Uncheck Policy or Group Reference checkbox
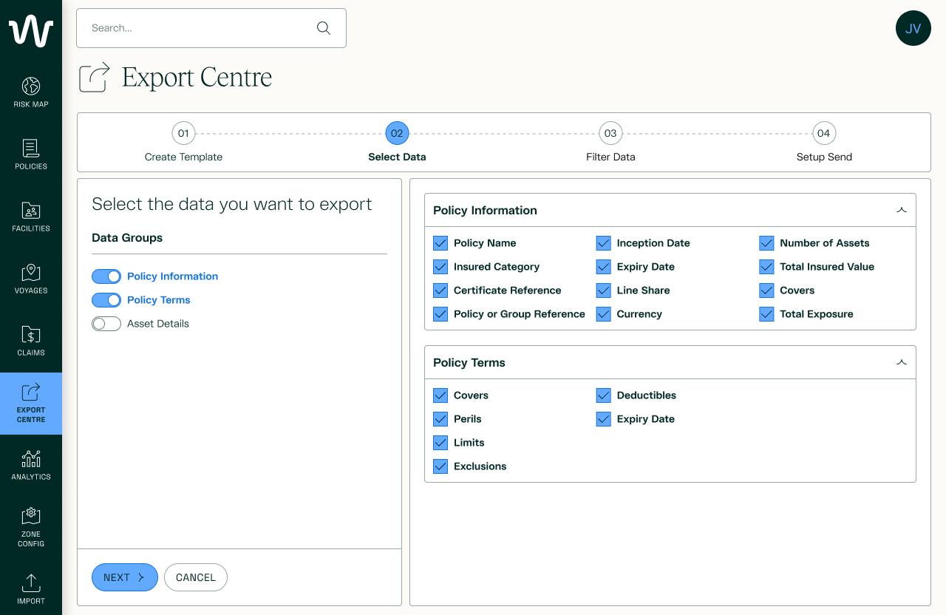This screenshot has width=946, height=615. click(x=440, y=314)
